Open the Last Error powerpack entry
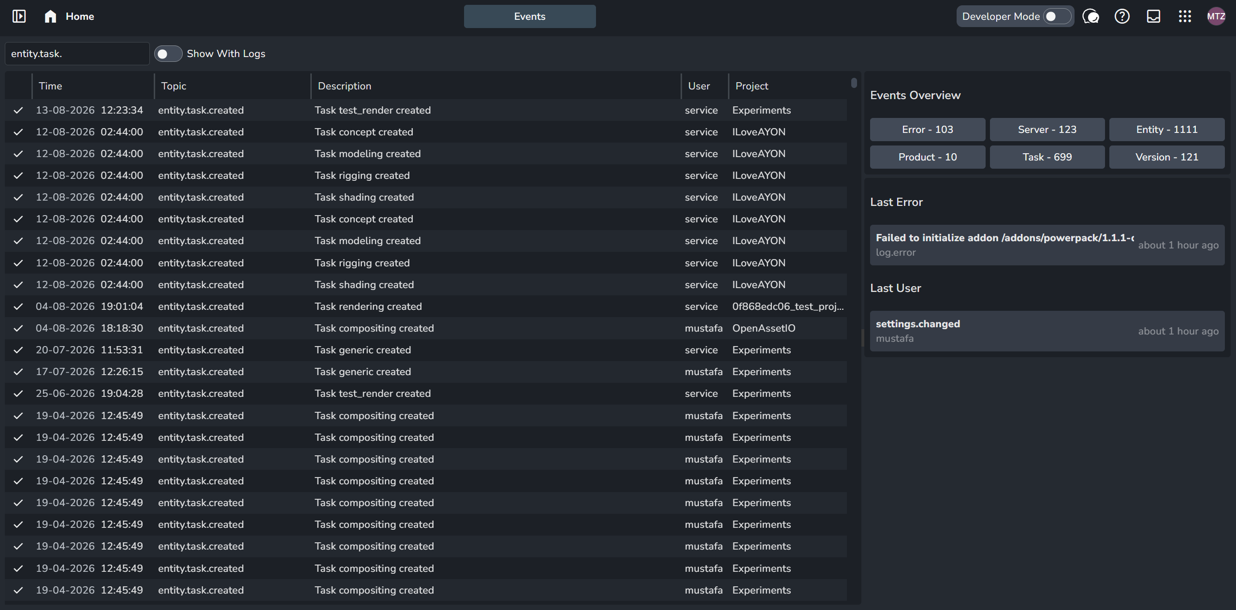The width and height of the screenshot is (1236, 610). point(1047,245)
